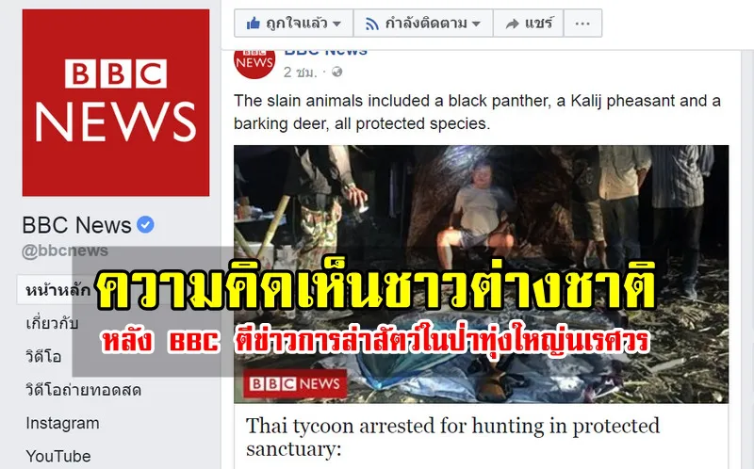The width and height of the screenshot is (754, 469).
Task: Click the article photo of arrested hunter
Action: click(x=481, y=274)
